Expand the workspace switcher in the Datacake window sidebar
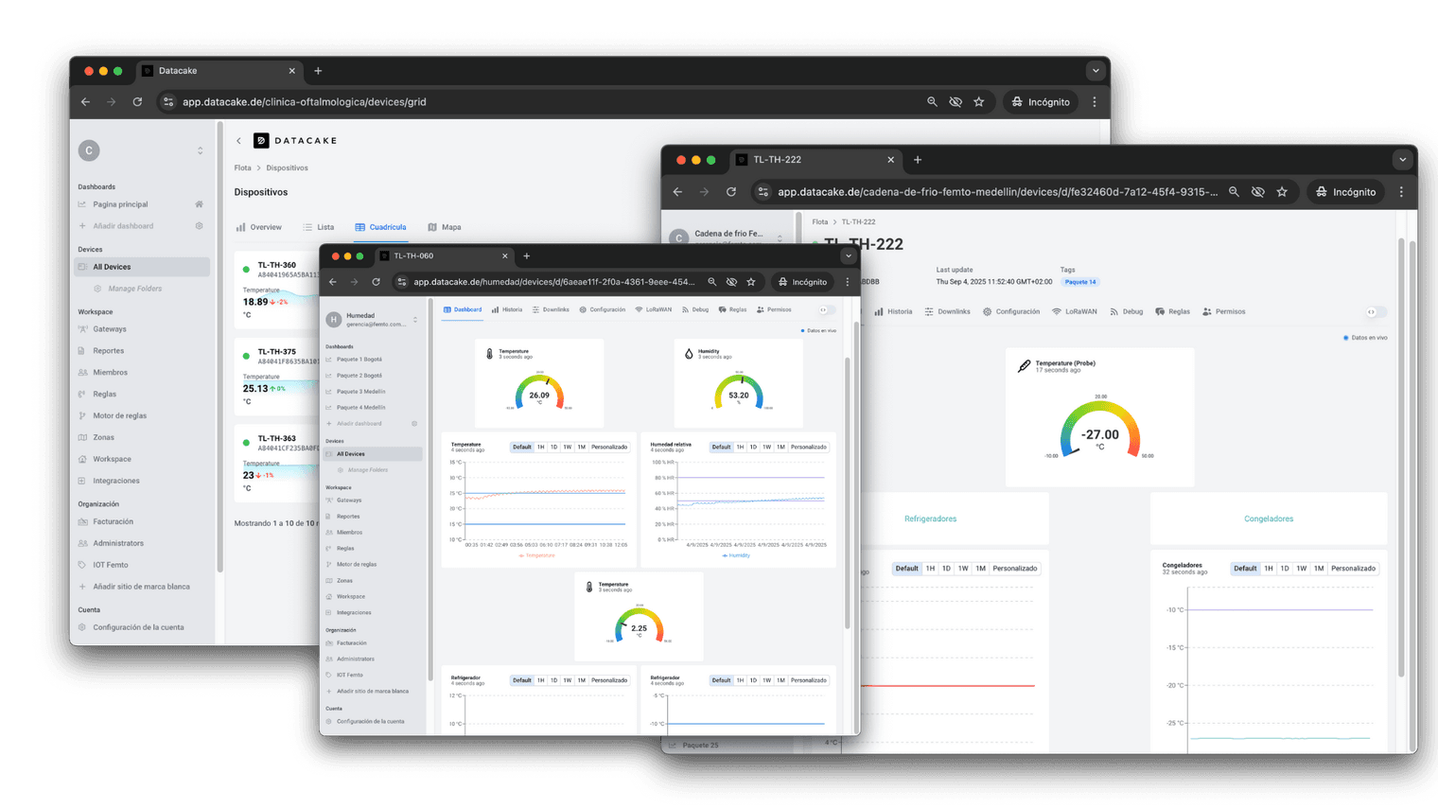The height and width of the screenshot is (809, 1438). pos(200,150)
